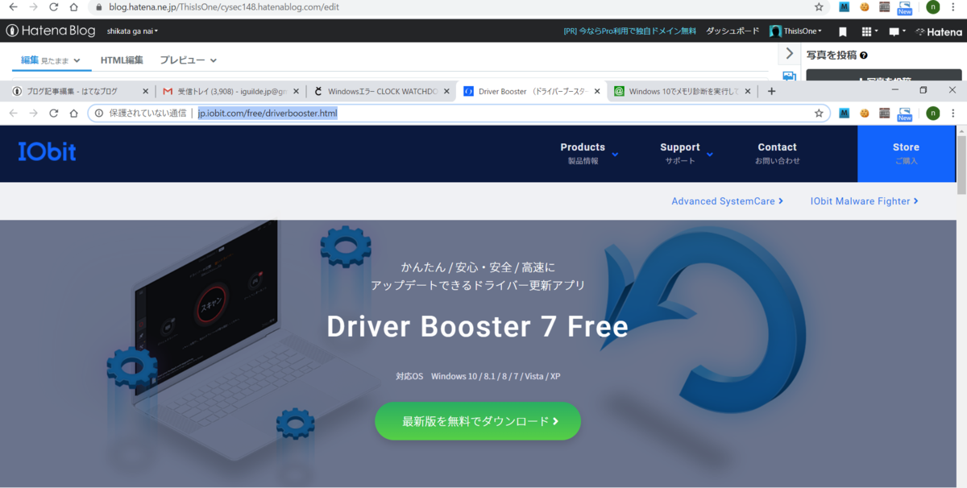Close the Windows 10でメモリ診断 tab
This screenshot has width=967, height=488.
point(748,92)
